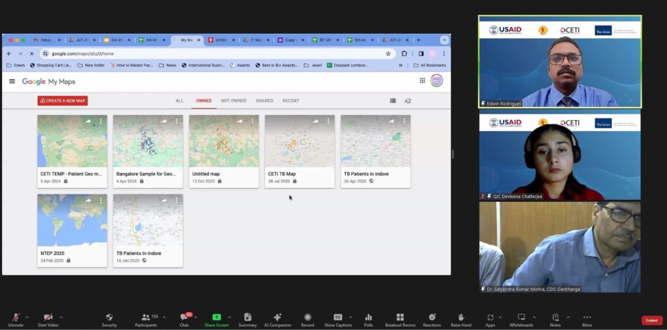The width and height of the screenshot is (667, 330).
Task: Expand audio options arrow beside Unmute
Action: 27,317
